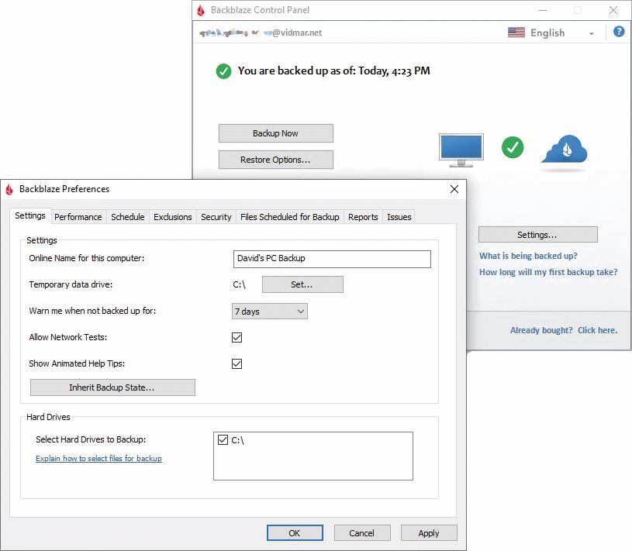Click the Apply button
Image resolution: width=632 pixels, height=551 pixels.
[429, 533]
